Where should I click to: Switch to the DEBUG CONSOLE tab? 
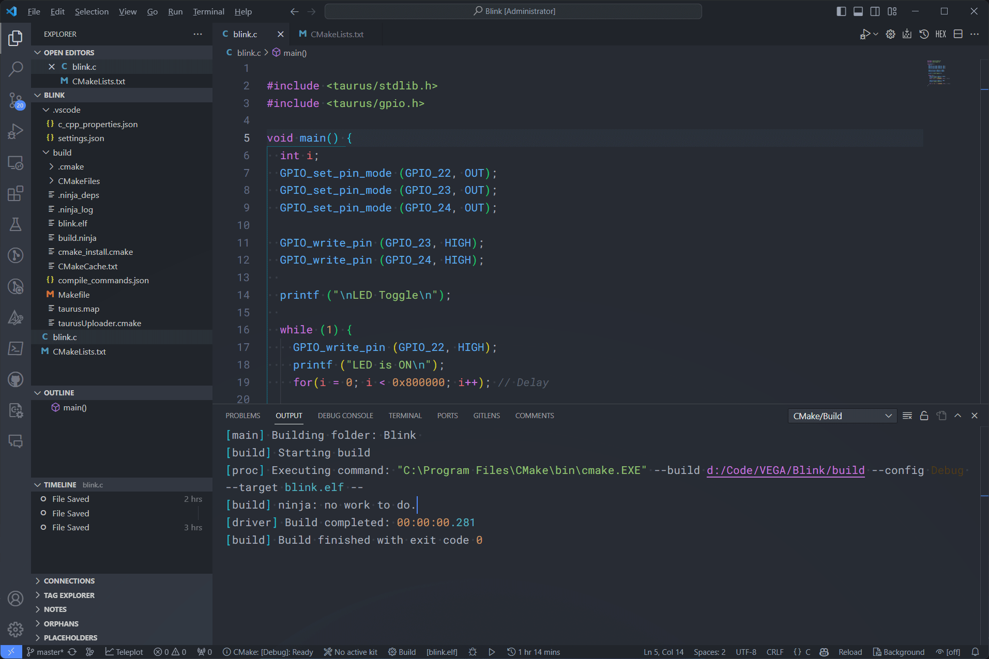pyautogui.click(x=345, y=416)
